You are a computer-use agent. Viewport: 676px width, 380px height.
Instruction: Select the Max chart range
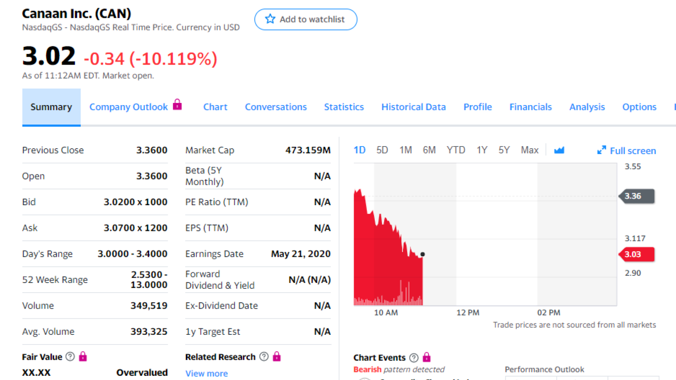530,150
